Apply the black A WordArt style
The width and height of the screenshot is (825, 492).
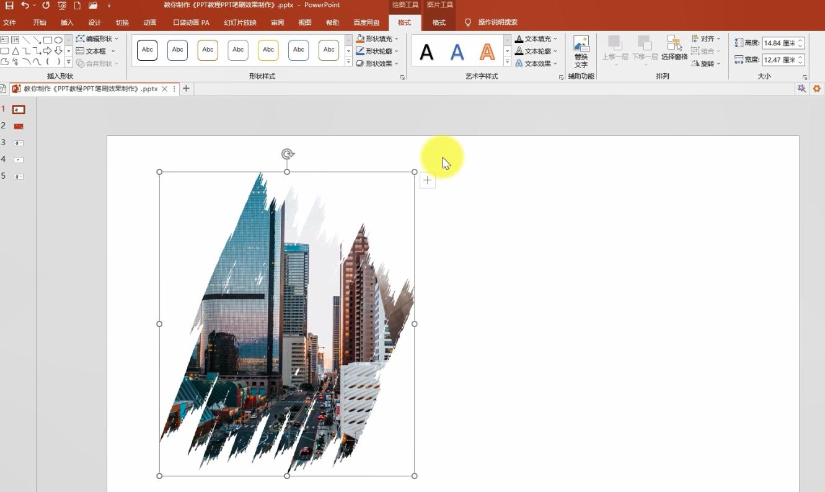tap(426, 51)
